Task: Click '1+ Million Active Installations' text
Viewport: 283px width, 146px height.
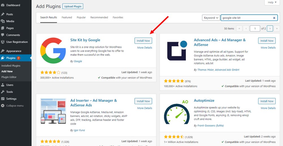Action: 181,142
